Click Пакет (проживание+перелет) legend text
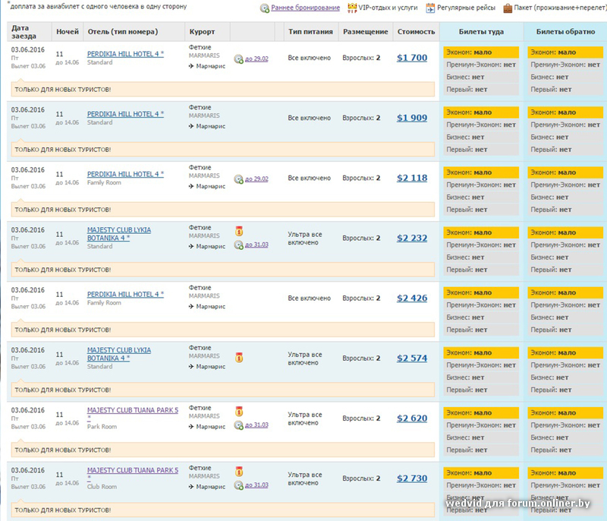Image resolution: width=607 pixels, height=521 pixels. coord(560,8)
